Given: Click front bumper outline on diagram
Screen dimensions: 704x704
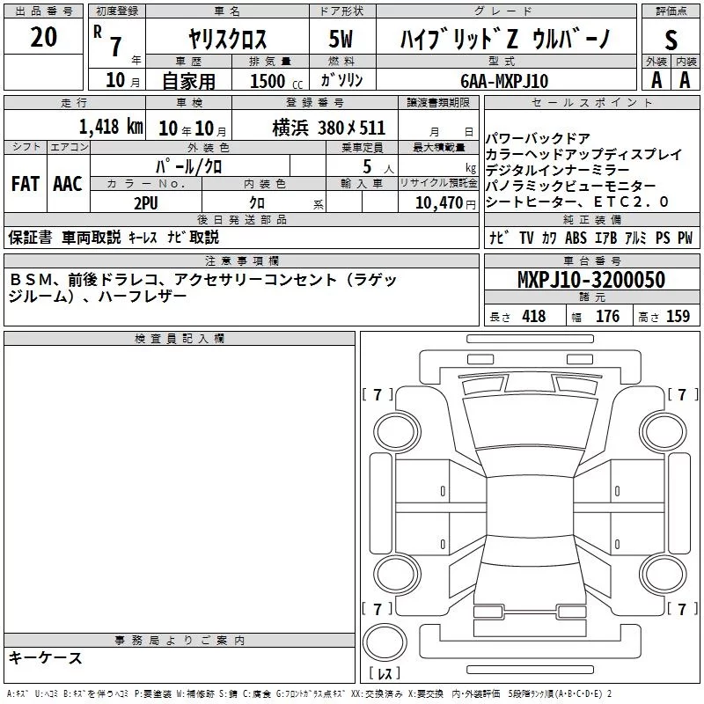Looking at the screenshot, I should tap(531, 366).
